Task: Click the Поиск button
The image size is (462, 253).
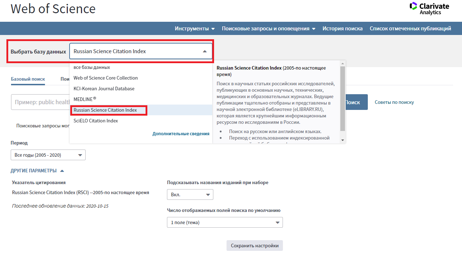Action: coord(353,102)
